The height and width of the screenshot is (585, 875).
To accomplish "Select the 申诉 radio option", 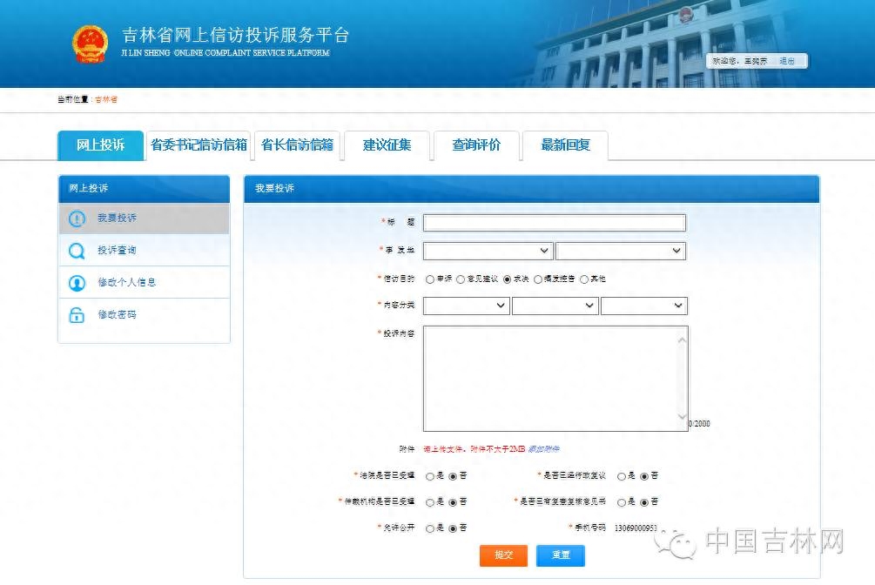I will (430, 279).
